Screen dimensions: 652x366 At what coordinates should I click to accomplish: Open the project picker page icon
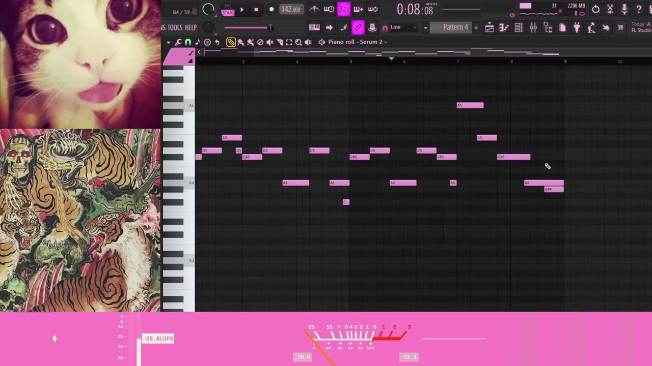(x=562, y=28)
